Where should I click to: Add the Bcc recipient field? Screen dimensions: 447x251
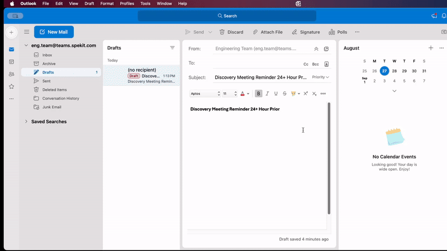316,64
